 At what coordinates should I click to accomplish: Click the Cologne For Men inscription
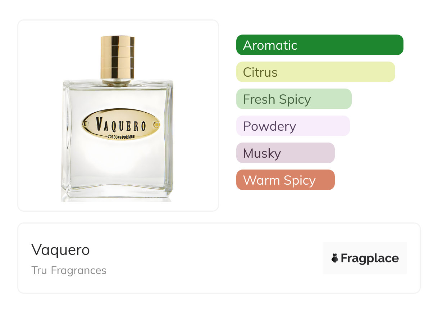click(x=121, y=136)
